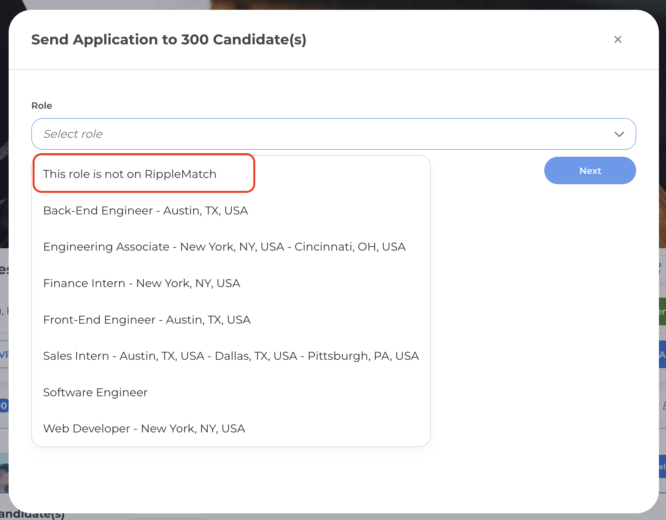Expand the role dropdown chevron arrow
This screenshot has width=666, height=520.
[619, 134]
